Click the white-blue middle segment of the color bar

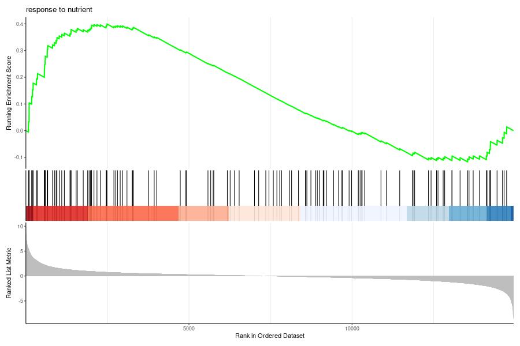tap(353, 213)
